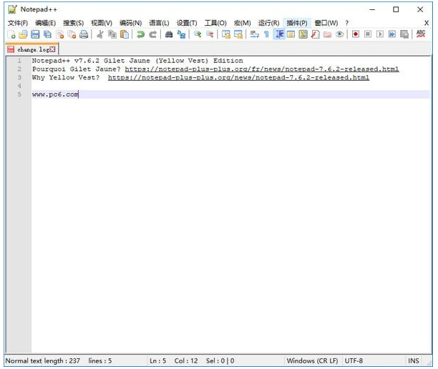Run macro multiple times icon
The height and width of the screenshot is (369, 438).
[x=392, y=34]
